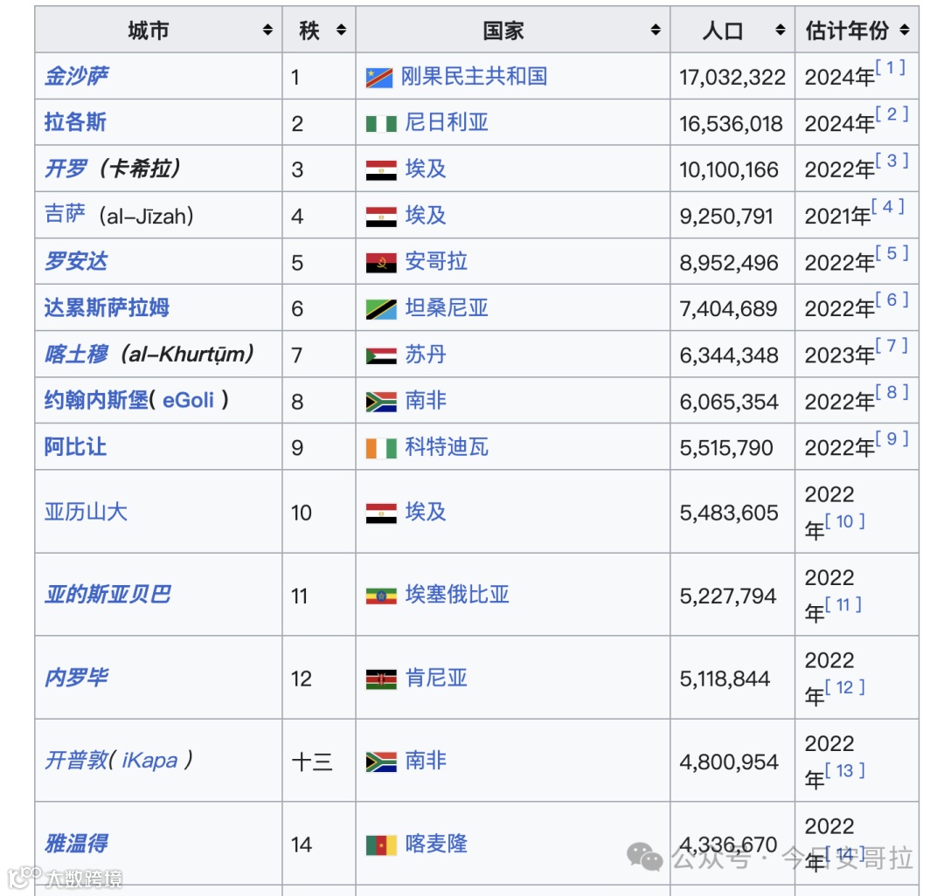Image resolution: width=944 pixels, height=896 pixels.
Task: Open the 坦桑尼亚 country link
Action: 446,307
